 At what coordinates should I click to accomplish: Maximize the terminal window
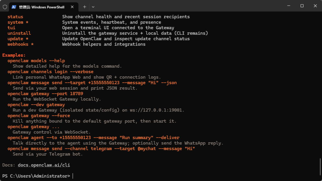click(302, 6)
